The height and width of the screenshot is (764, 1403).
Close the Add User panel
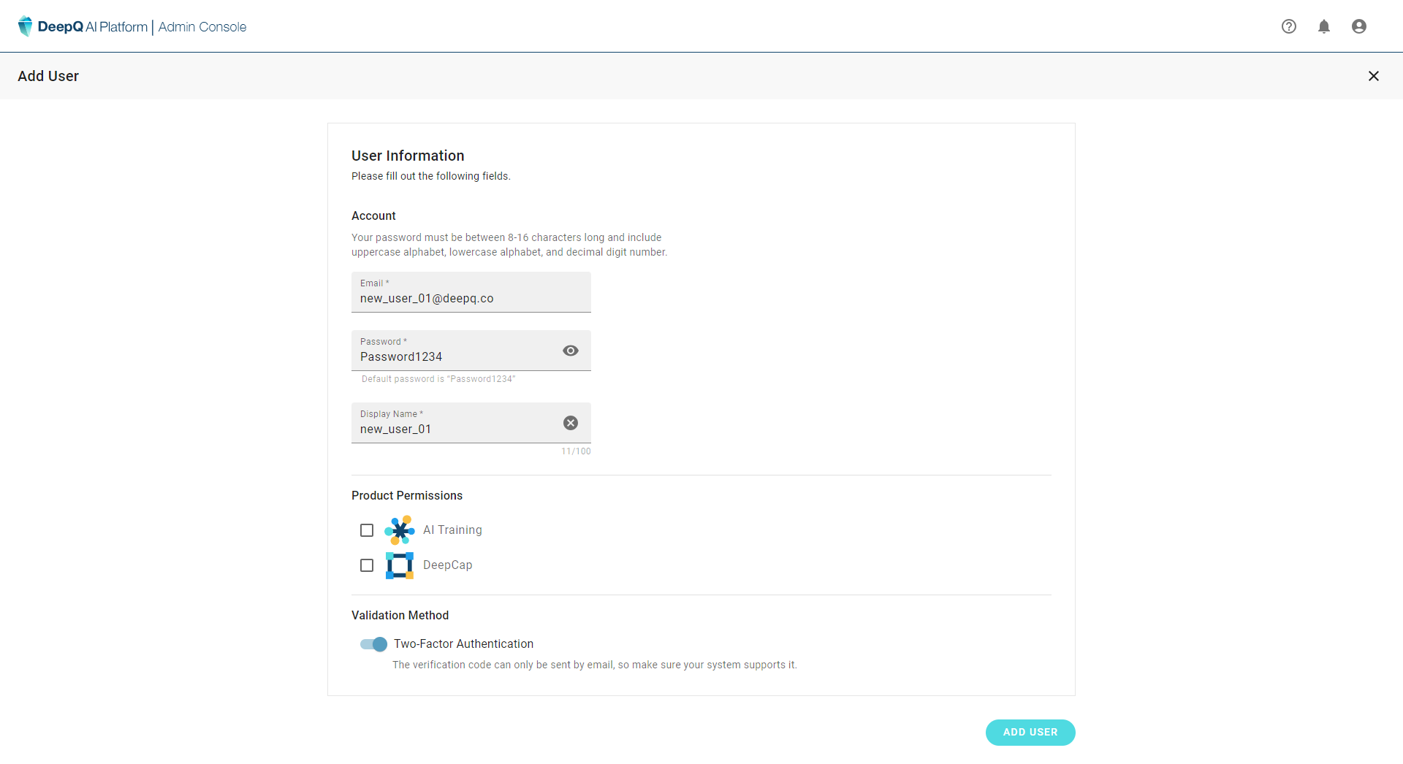click(1374, 76)
